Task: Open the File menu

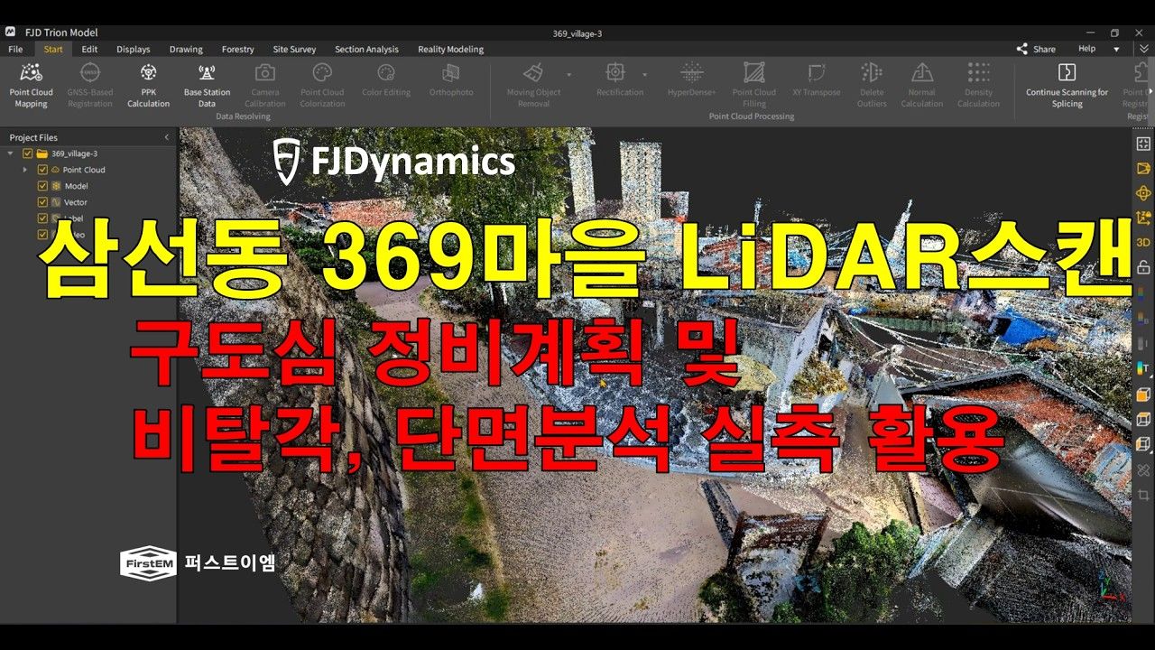Action: (x=15, y=49)
